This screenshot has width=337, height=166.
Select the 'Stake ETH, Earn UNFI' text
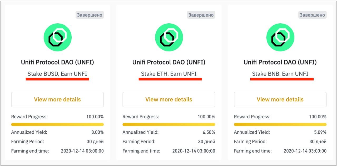point(169,74)
